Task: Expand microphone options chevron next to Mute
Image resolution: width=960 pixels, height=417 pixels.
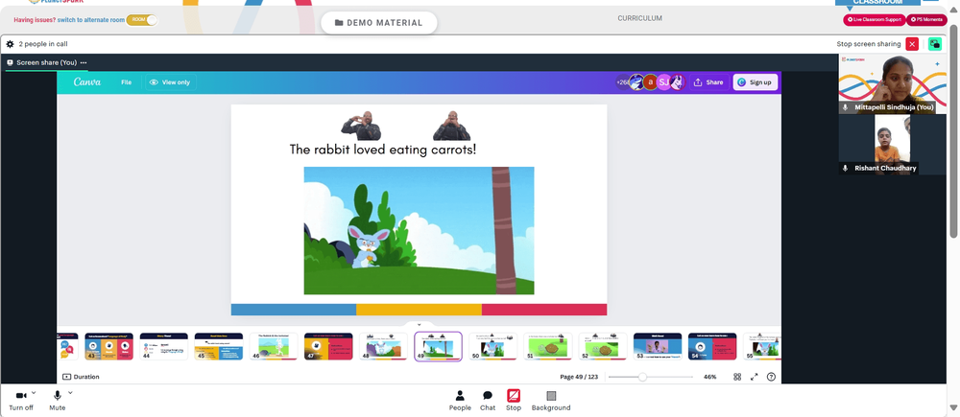Action: tap(70, 392)
